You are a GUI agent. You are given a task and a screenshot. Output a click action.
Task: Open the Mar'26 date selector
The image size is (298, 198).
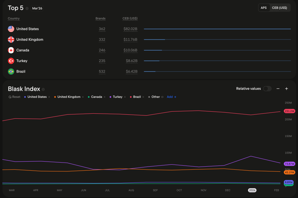(x=37, y=8)
